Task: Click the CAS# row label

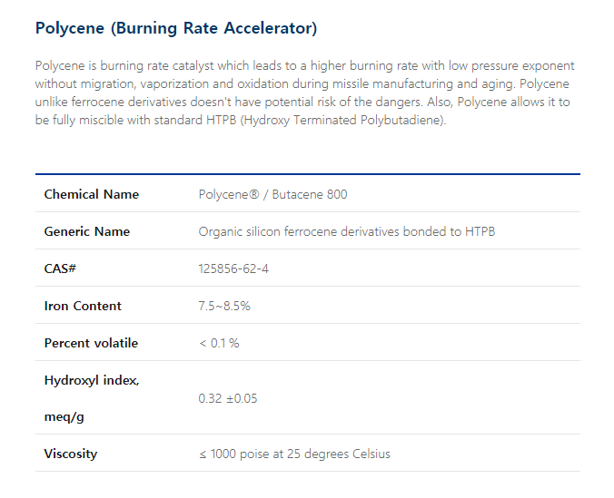Action: point(59,269)
